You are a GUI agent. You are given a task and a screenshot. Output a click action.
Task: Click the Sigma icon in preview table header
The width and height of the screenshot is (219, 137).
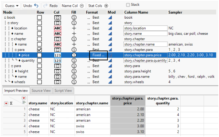click(11, 103)
